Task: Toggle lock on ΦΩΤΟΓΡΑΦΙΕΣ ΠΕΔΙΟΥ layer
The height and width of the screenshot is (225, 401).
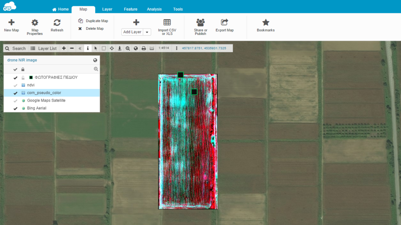Action: 23,78
